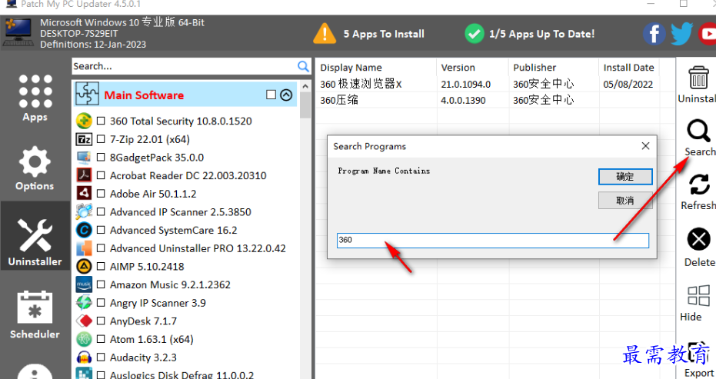Click the software list scrollbar up arrow
The height and width of the screenshot is (379, 716).
(305, 86)
